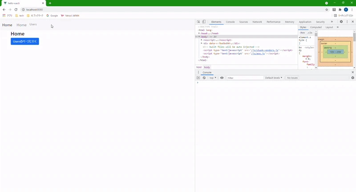356x192 pixels.
Task: Close the hello-vuecli tab
Action: pos(43,3)
